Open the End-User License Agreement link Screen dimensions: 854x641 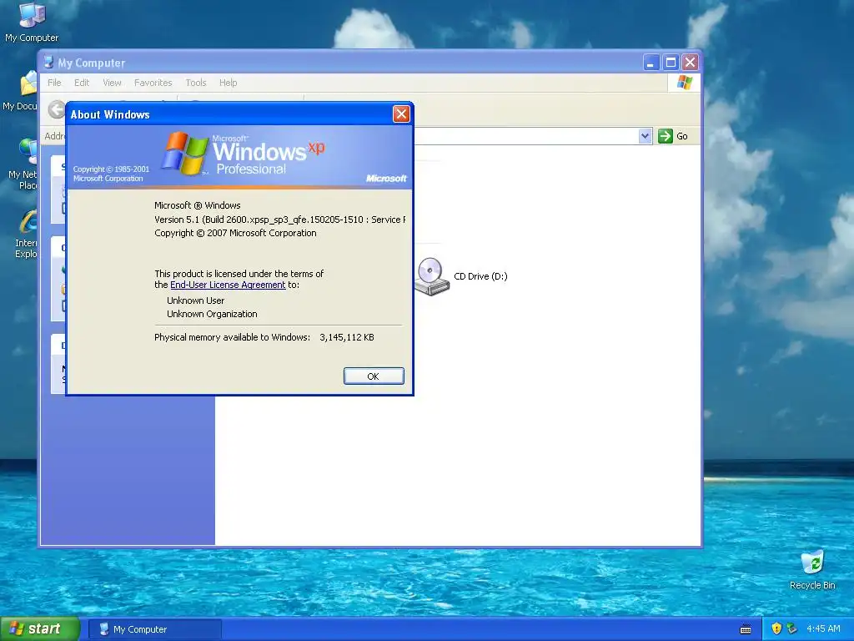[228, 285]
